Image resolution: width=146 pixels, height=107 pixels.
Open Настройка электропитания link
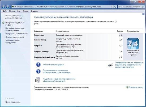[x=16, y=34]
